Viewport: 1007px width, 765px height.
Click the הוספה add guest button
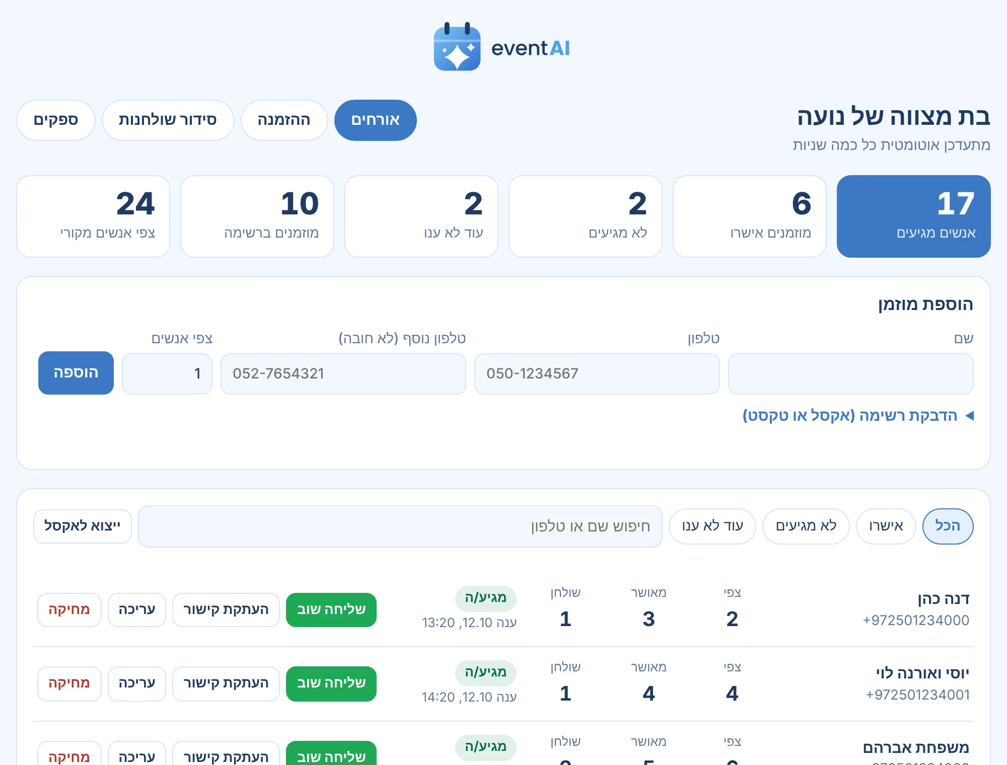[x=76, y=373]
